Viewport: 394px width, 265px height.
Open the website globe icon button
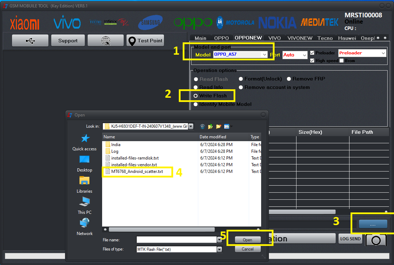106,41
